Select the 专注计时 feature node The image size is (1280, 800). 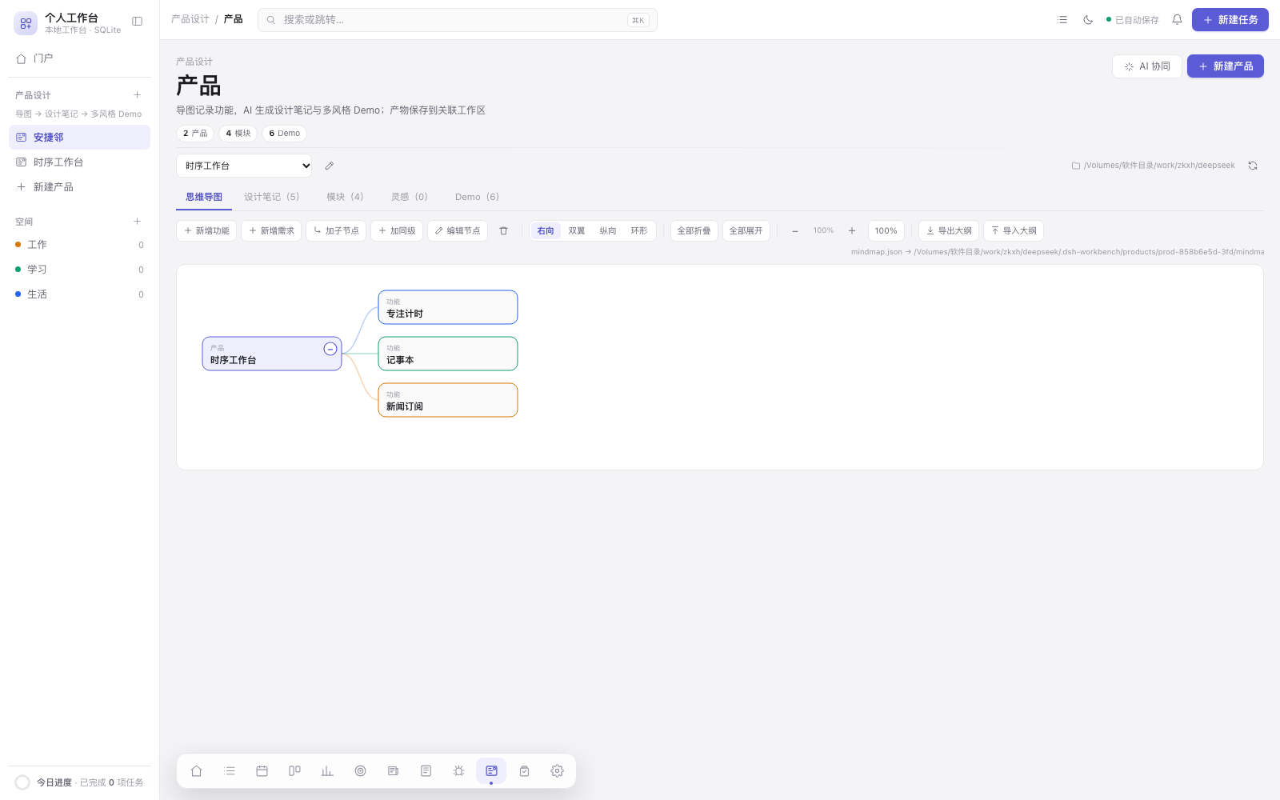tap(448, 307)
